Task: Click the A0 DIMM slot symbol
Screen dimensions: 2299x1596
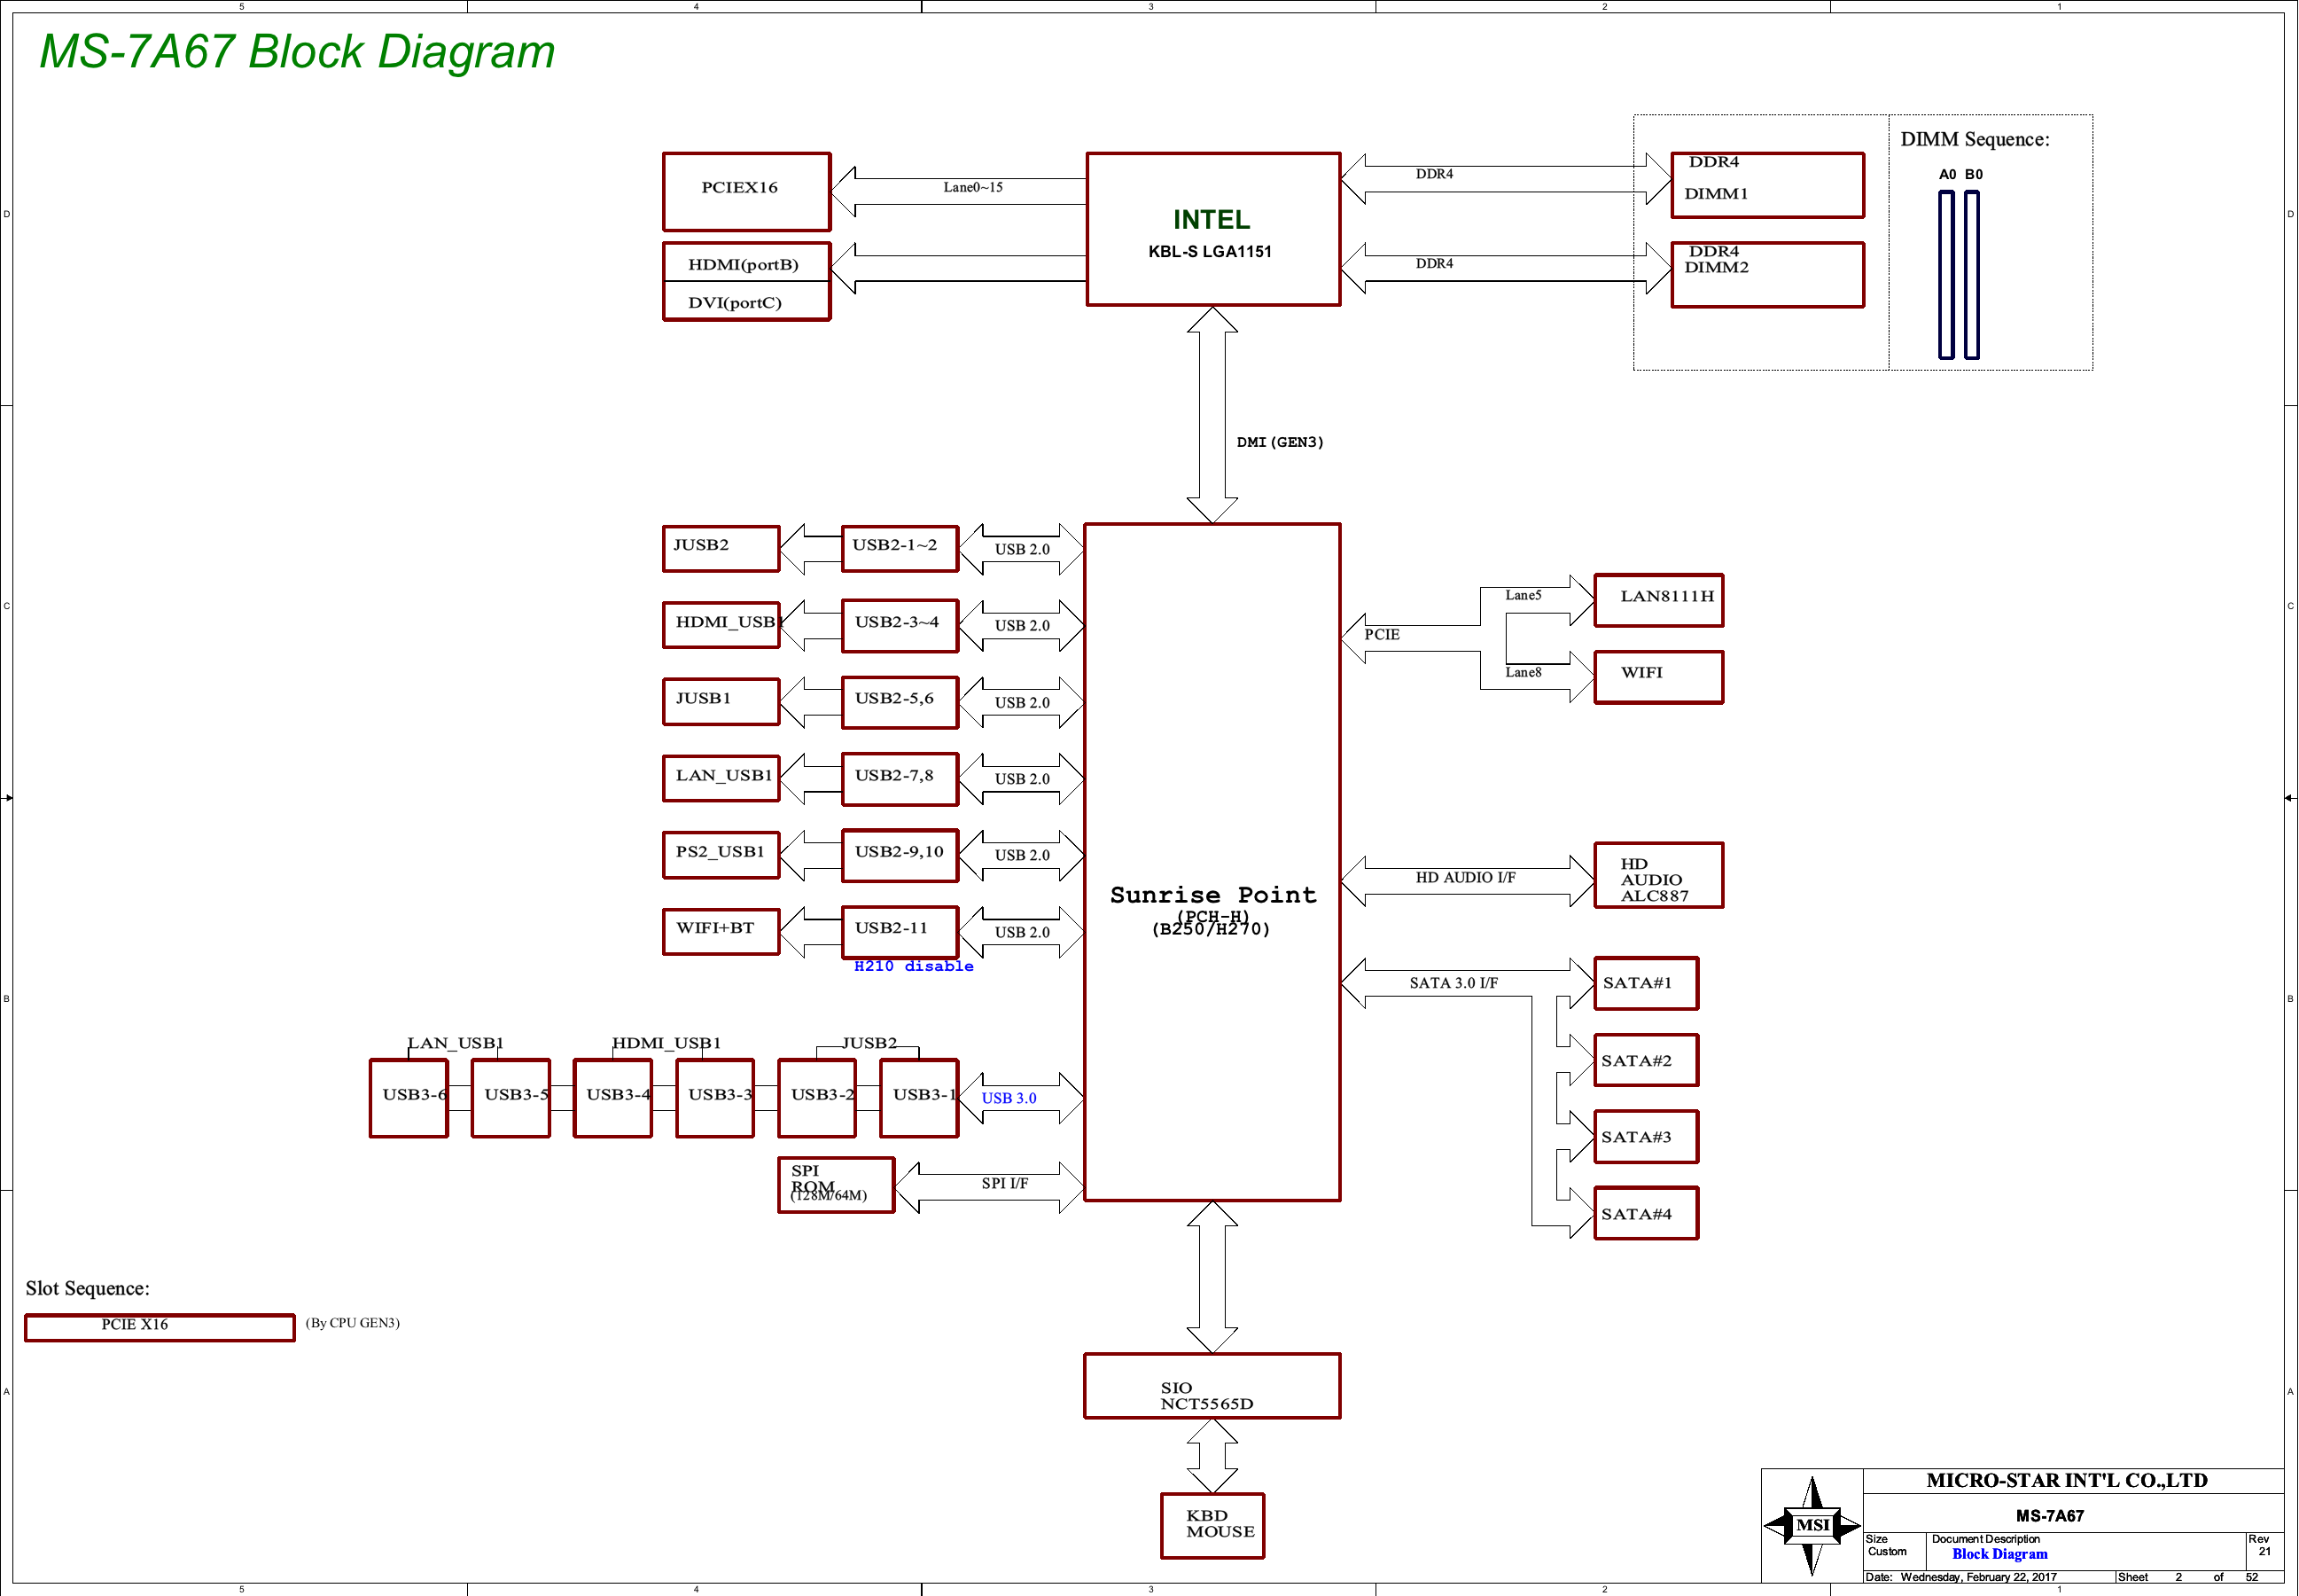Action: [x=1945, y=274]
